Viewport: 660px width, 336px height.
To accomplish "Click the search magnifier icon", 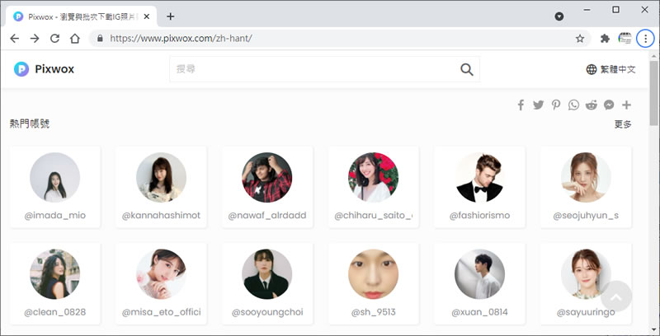I will point(466,69).
